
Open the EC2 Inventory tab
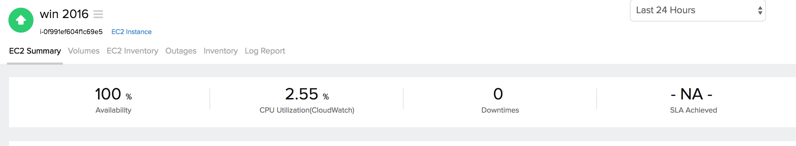pyautogui.click(x=132, y=51)
